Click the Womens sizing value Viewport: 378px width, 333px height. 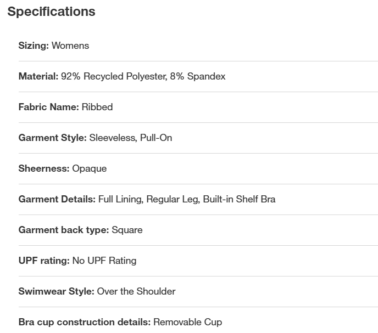tap(70, 46)
